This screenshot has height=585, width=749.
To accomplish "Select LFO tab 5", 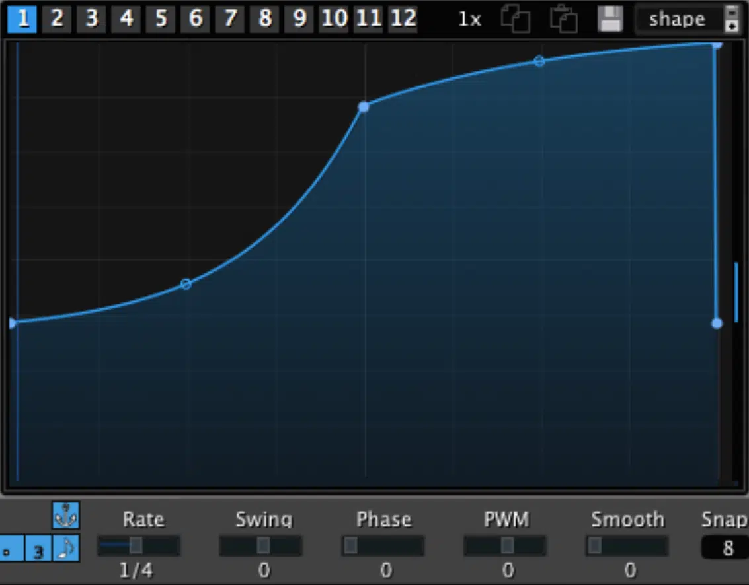I will tap(161, 19).
